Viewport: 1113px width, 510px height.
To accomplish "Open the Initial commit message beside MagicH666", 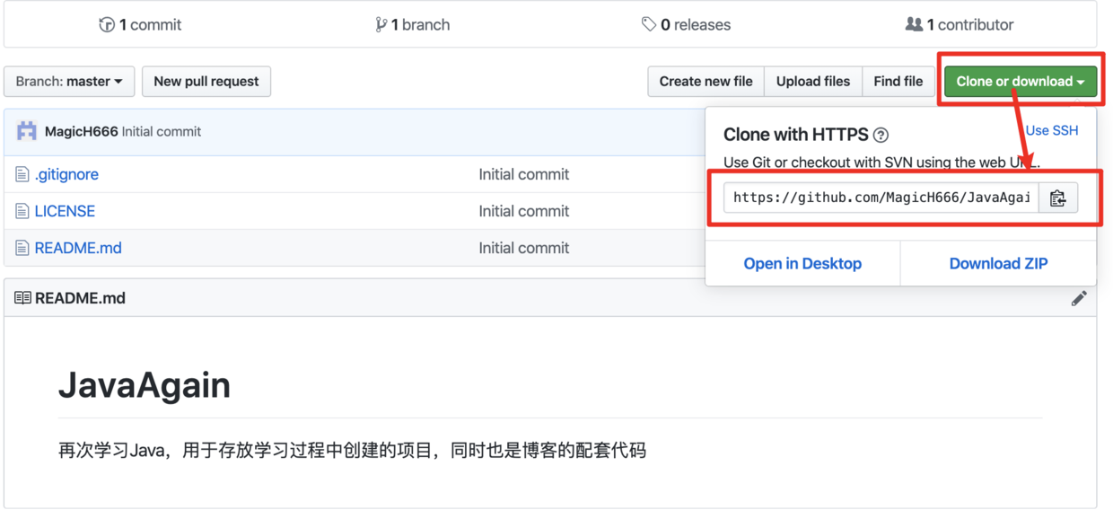I will [x=162, y=131].
